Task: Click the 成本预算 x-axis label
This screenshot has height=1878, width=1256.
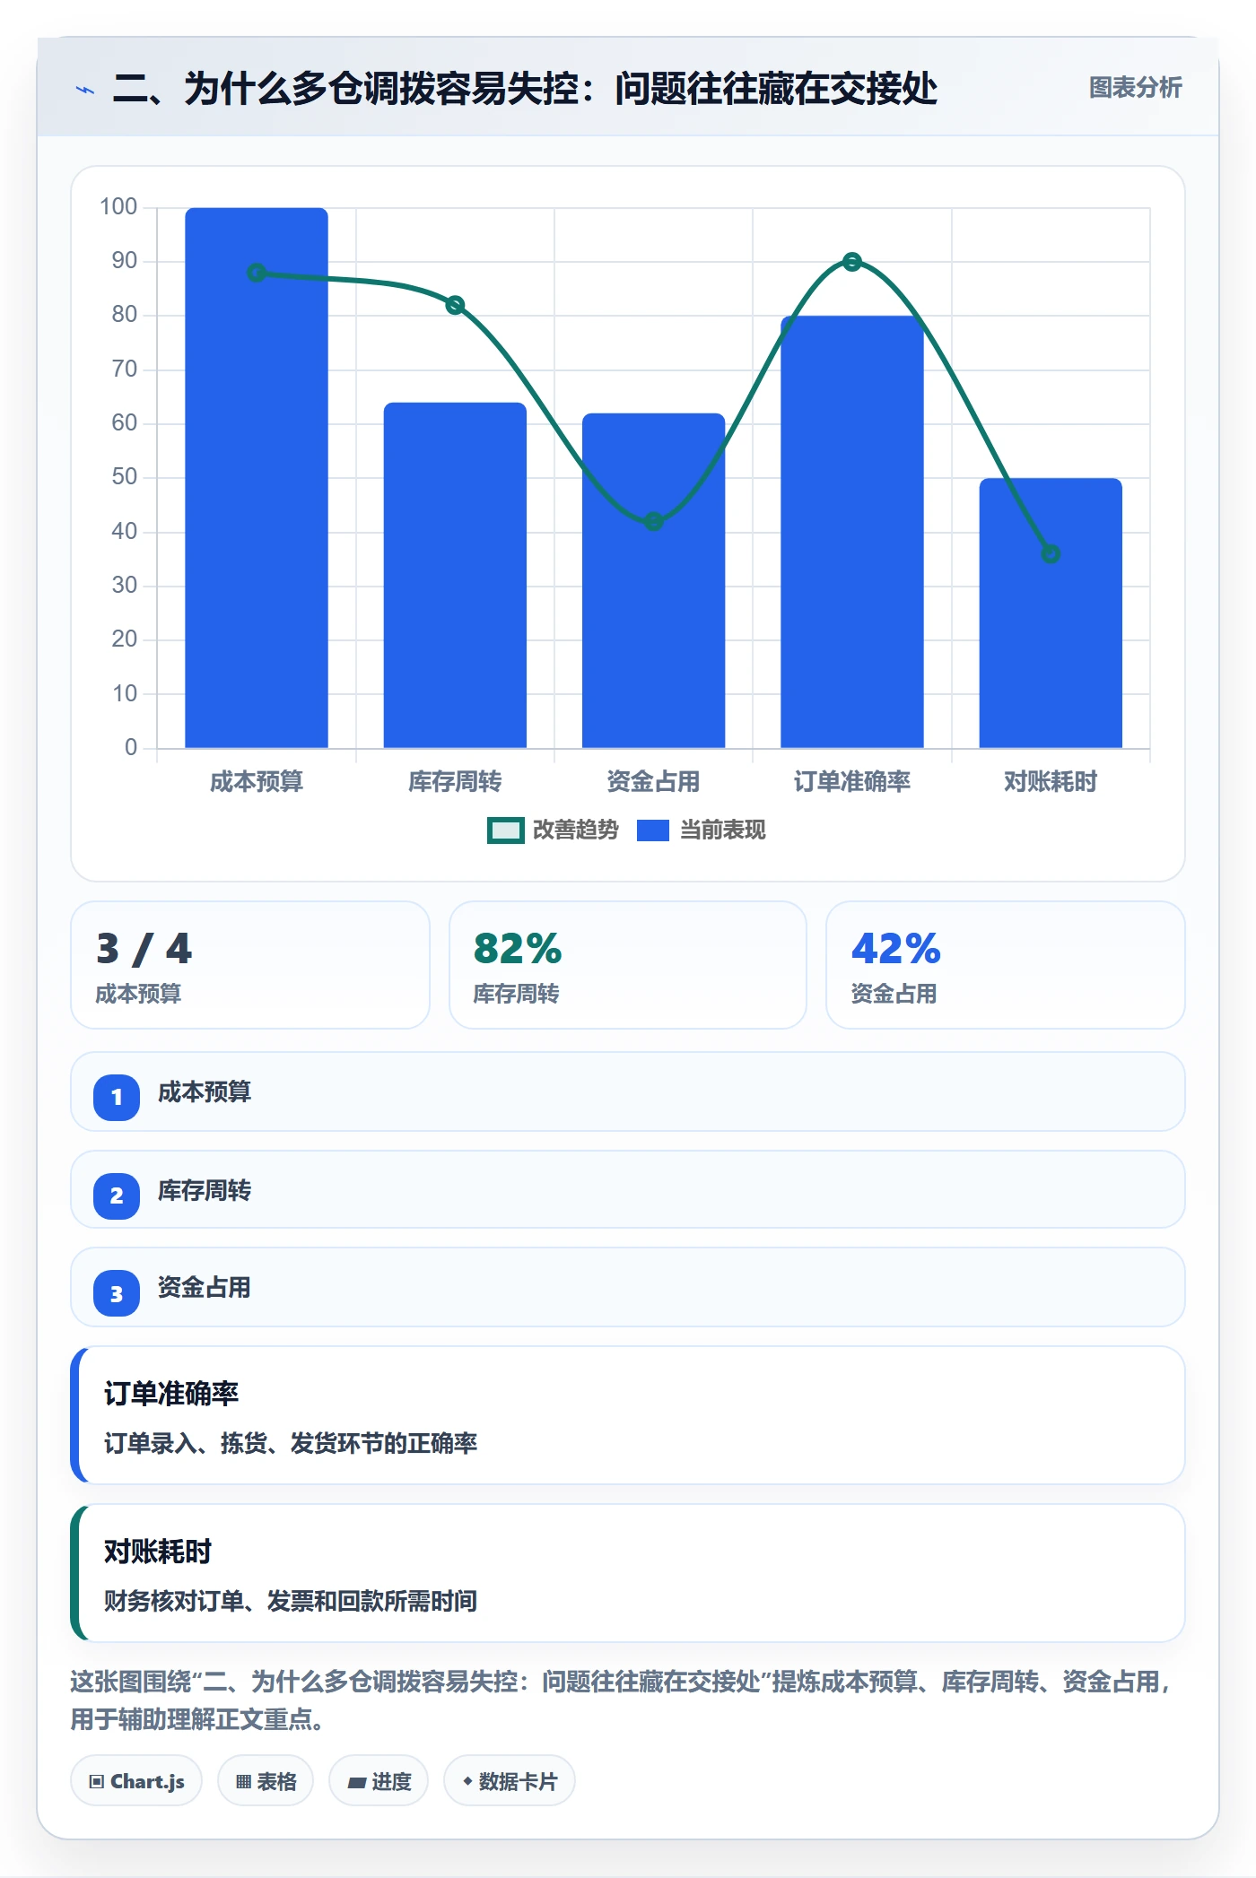Action: 257,782
